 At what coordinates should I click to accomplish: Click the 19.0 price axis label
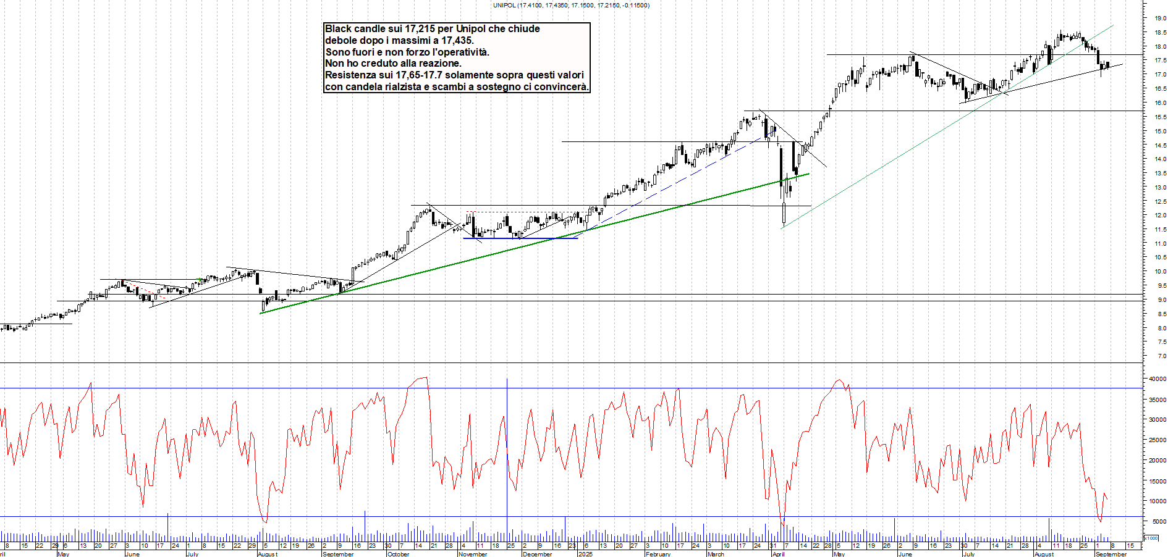1160,19
